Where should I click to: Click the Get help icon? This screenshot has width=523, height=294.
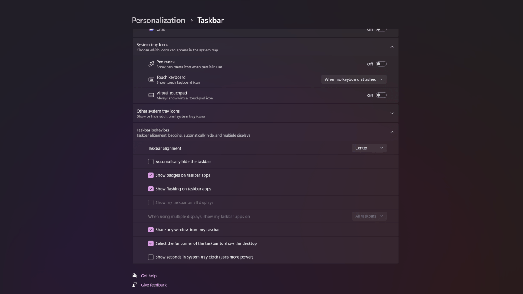[135, 276]
